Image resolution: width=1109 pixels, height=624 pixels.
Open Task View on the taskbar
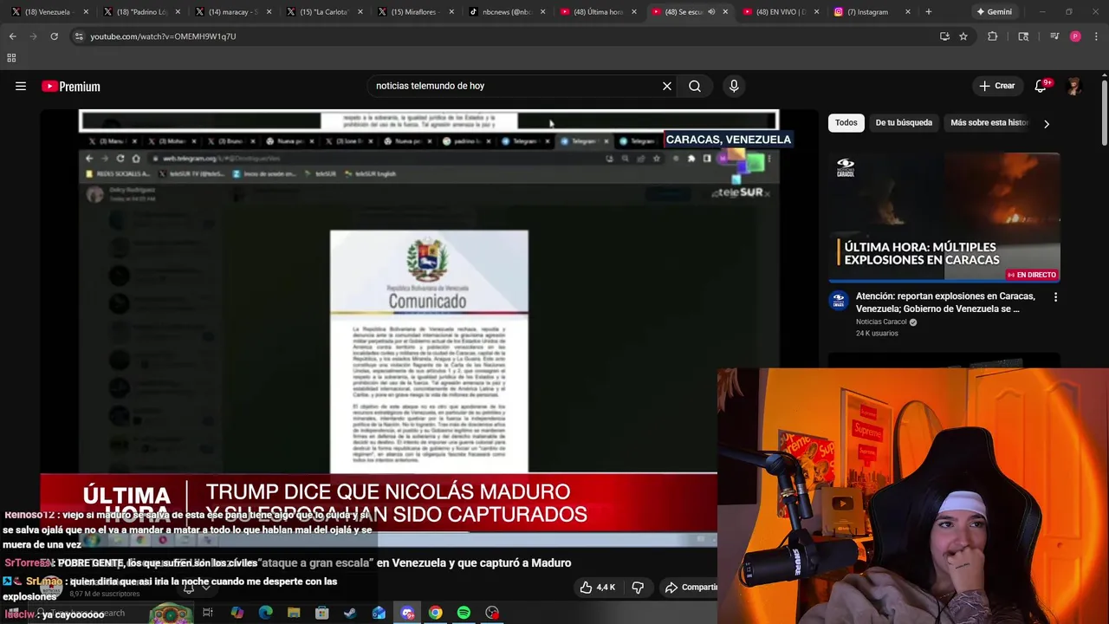(208, 613)
